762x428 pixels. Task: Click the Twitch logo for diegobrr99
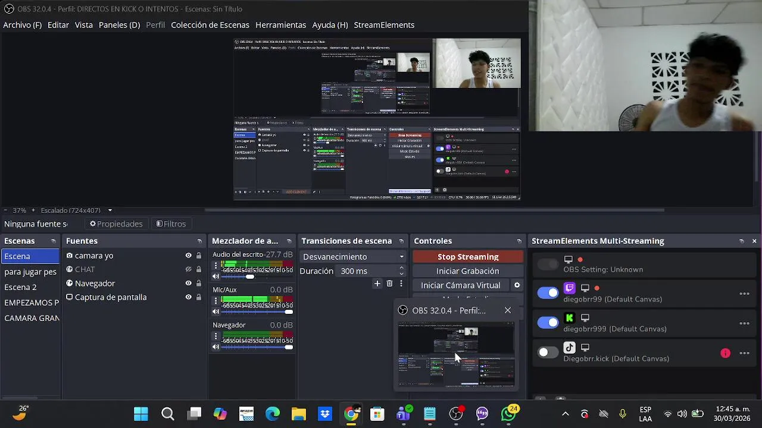coord(570,288)
